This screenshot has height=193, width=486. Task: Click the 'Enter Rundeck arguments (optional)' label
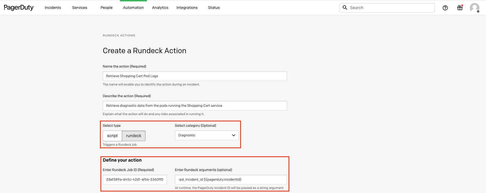(x=204, y=170)
